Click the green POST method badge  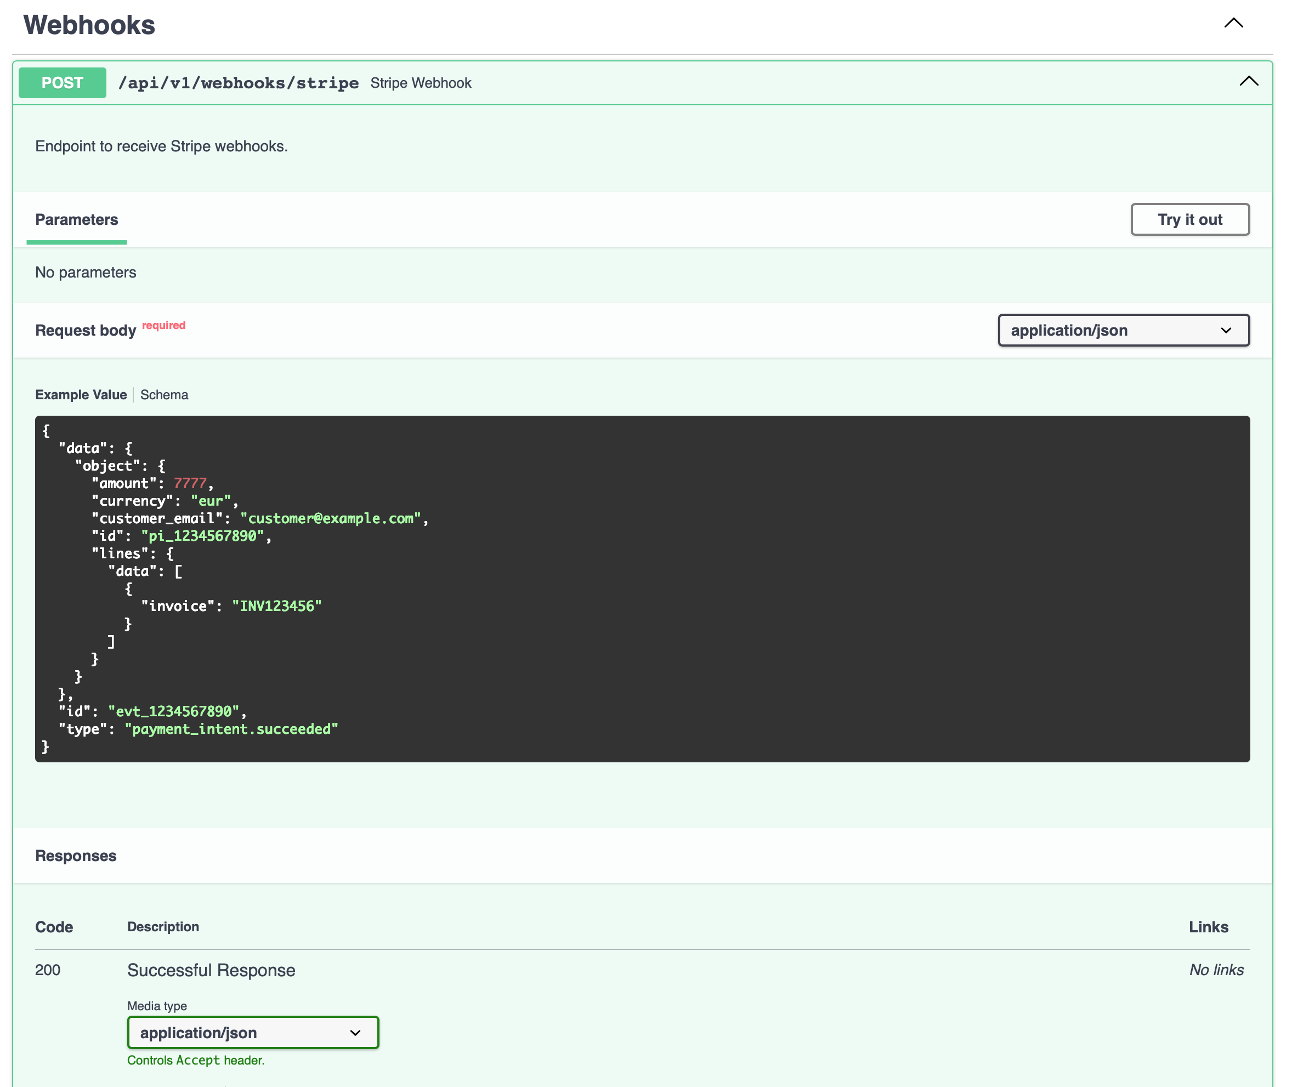pos(62,83)
